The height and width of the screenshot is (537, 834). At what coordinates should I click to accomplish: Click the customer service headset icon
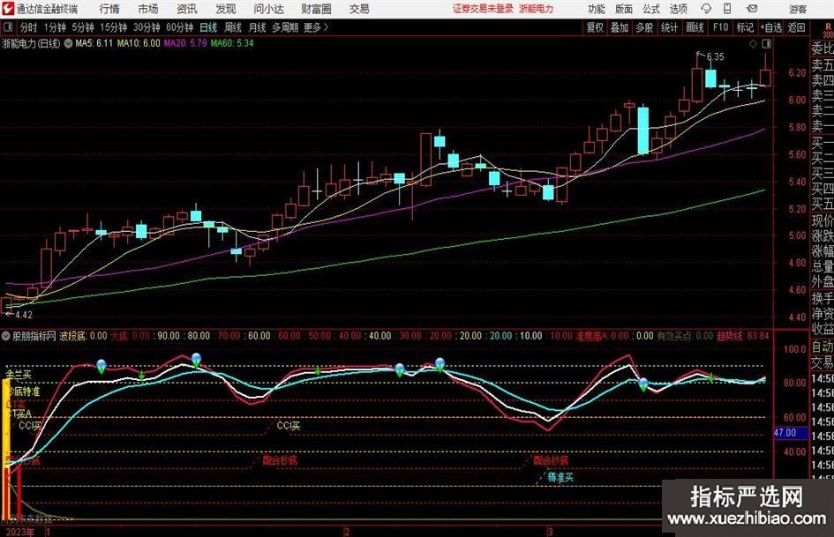pos(706,9)
